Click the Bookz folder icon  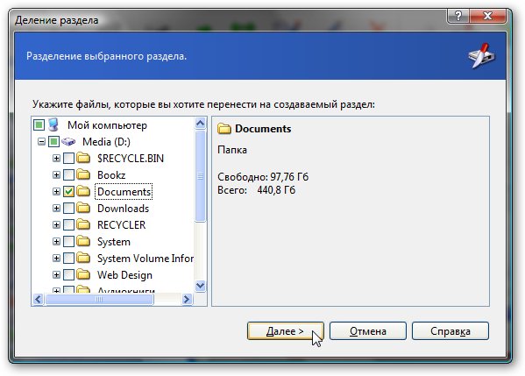(83, 174)
